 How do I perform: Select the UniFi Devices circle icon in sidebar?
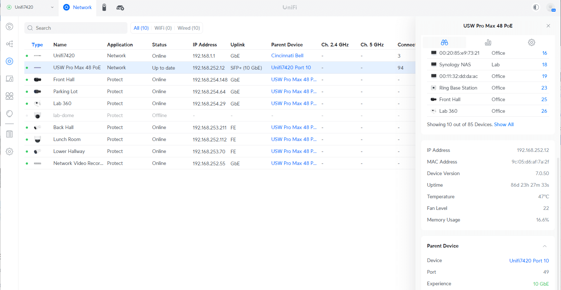(x=9, y=61)
